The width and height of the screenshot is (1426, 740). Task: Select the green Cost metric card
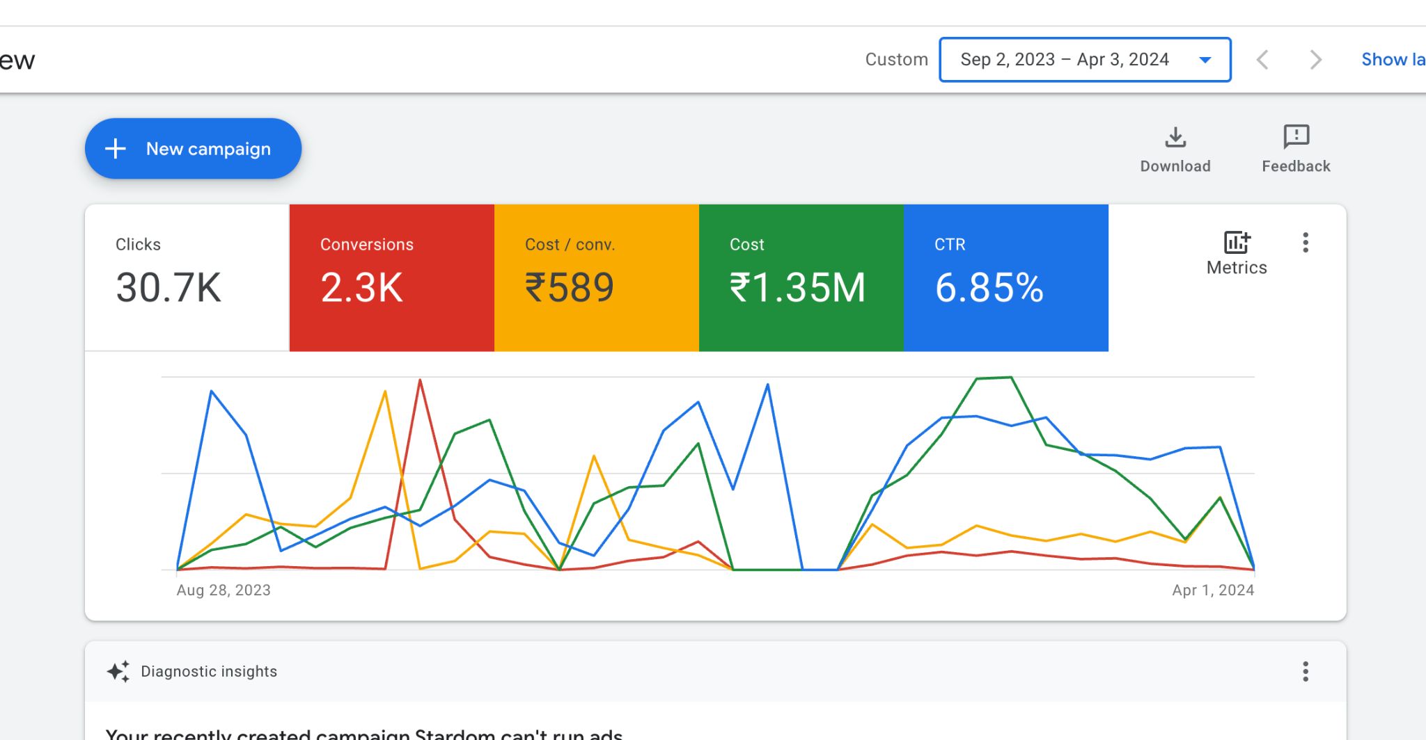(801, 277)
